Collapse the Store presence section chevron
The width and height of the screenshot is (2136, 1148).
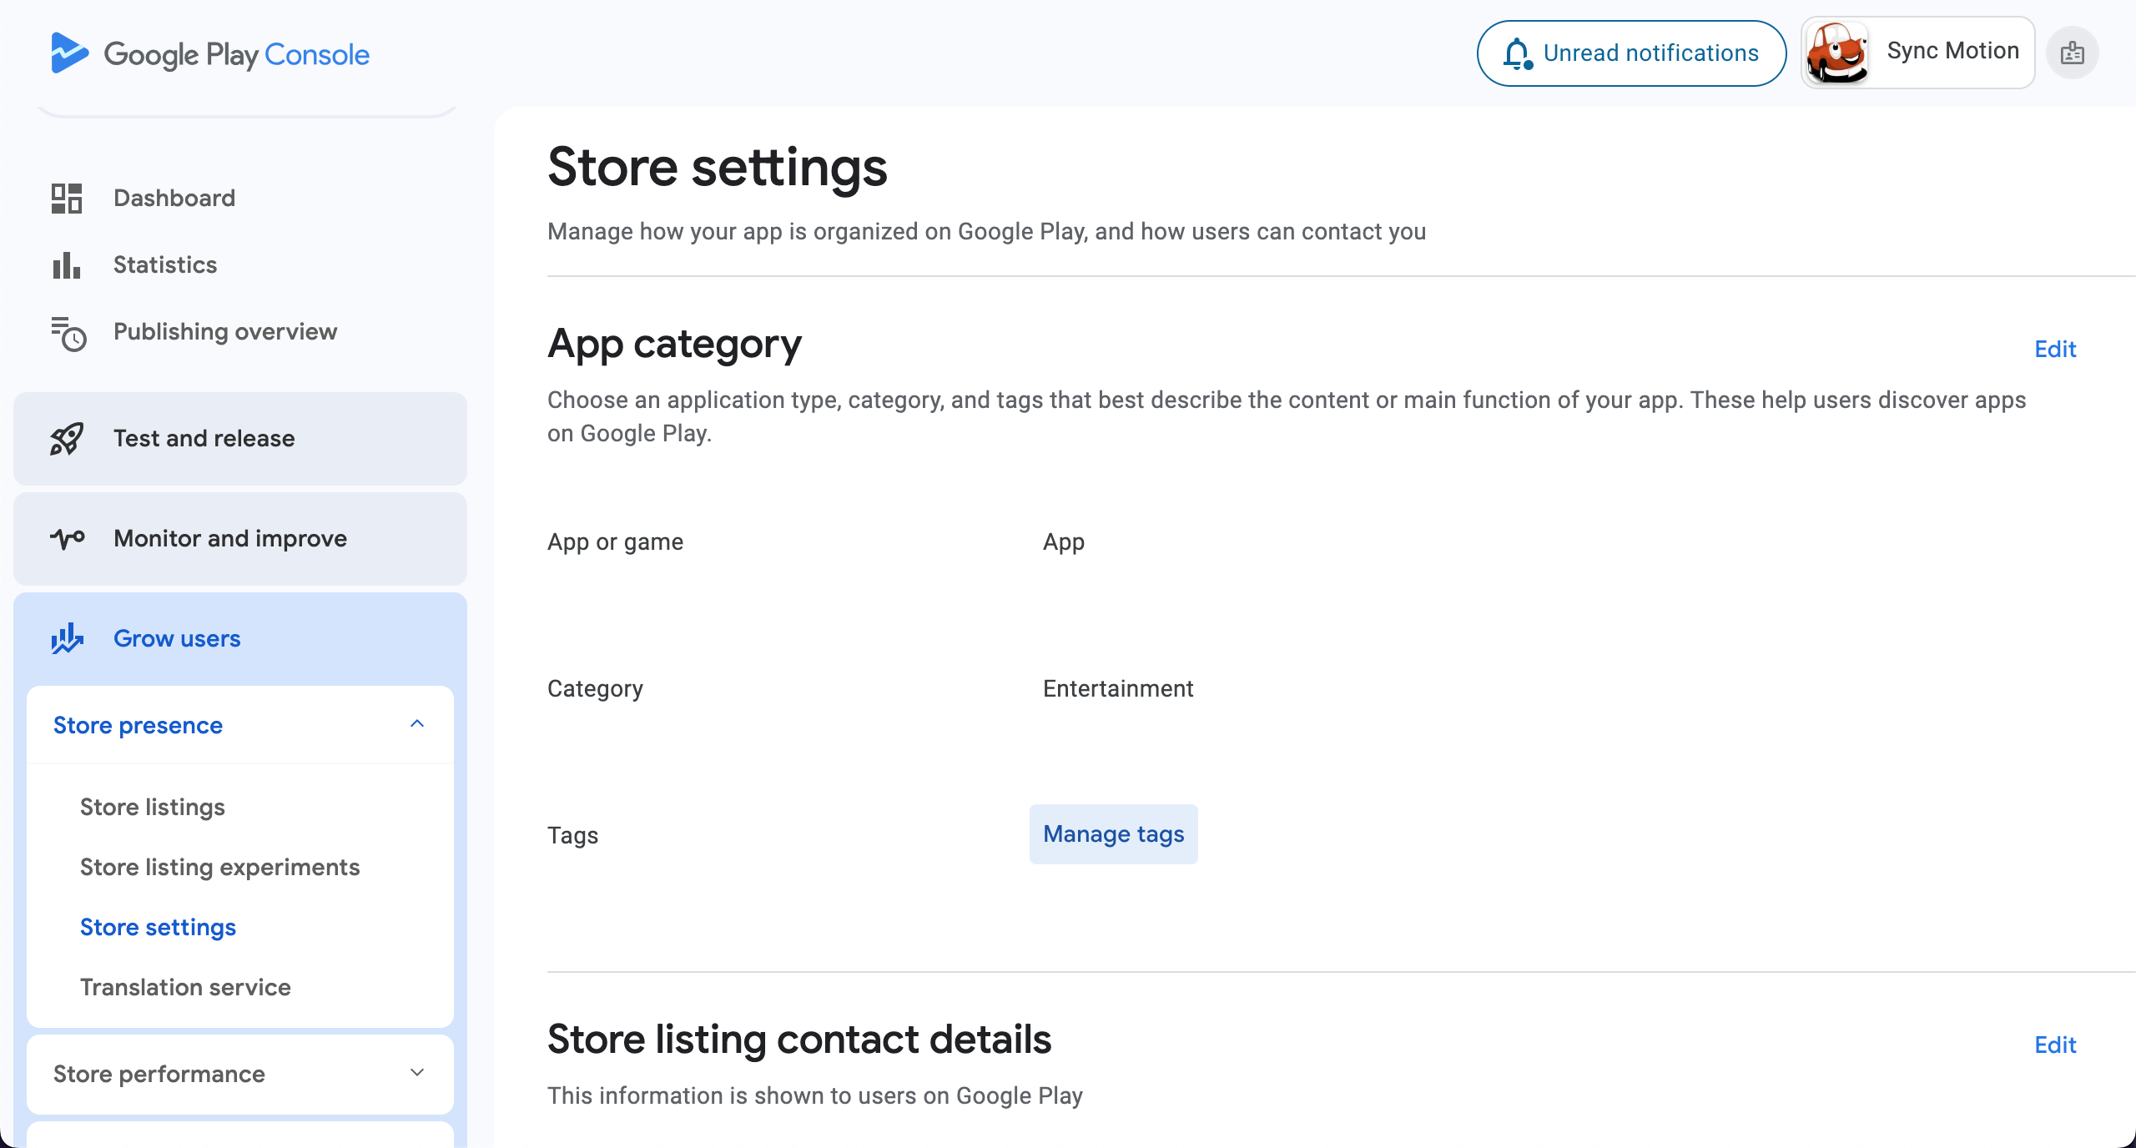point(417,724)
